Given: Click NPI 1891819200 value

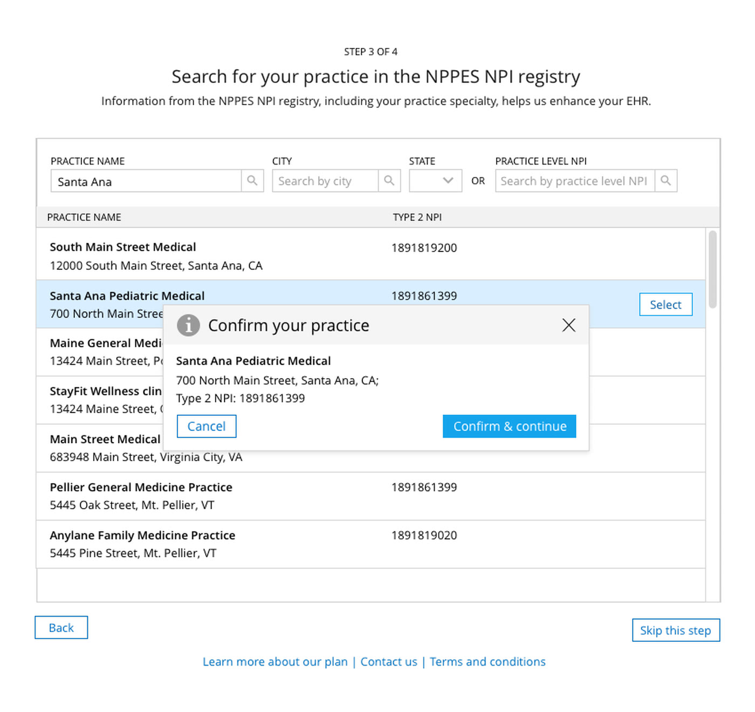Looking at the screenshot, I should click(x=424, y=248).
